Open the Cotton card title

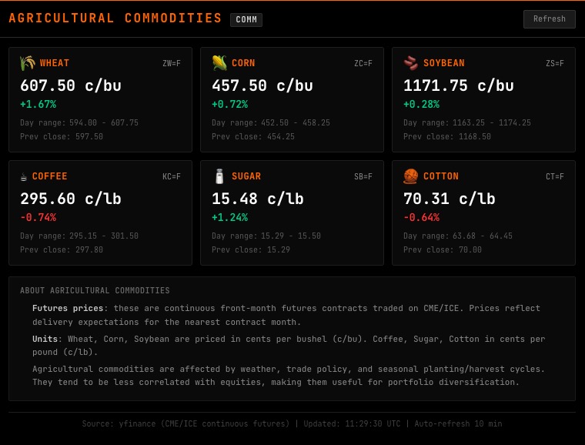tap(441, 176)
